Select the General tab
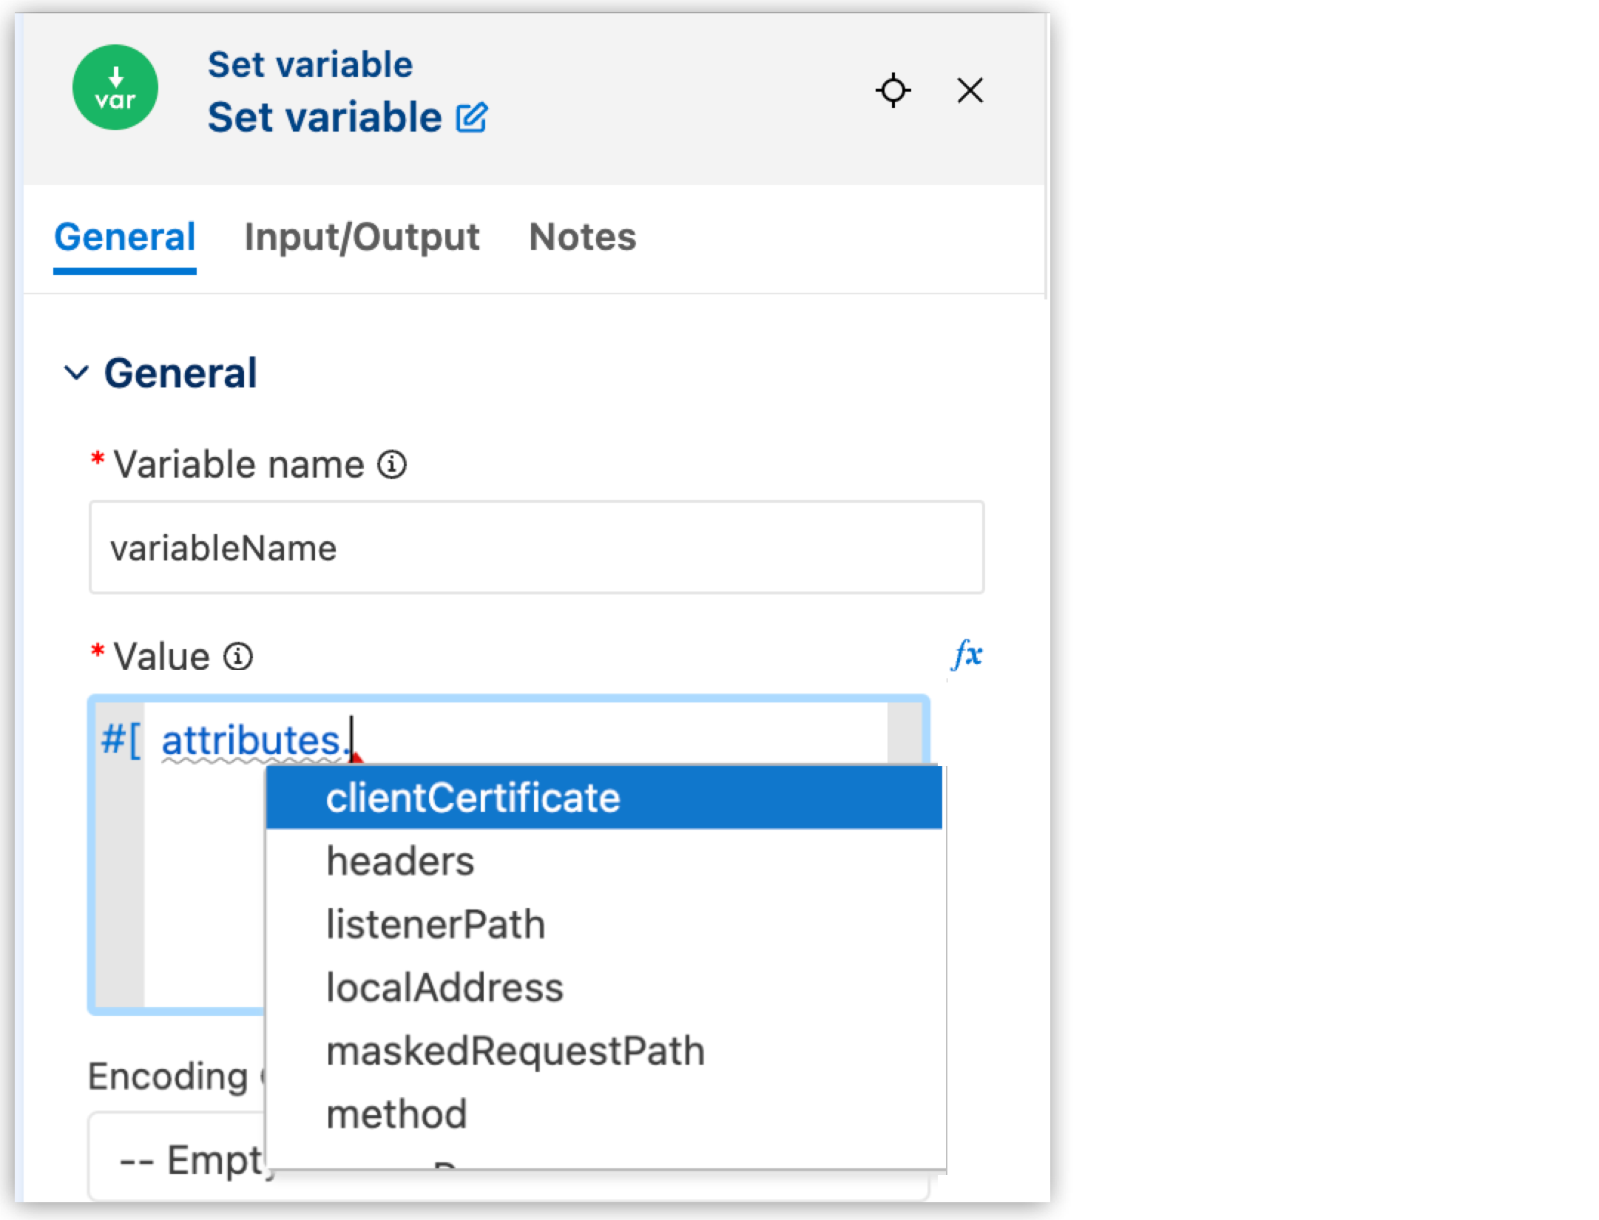Screen dimensions: 1599x1220 [126, 236]
